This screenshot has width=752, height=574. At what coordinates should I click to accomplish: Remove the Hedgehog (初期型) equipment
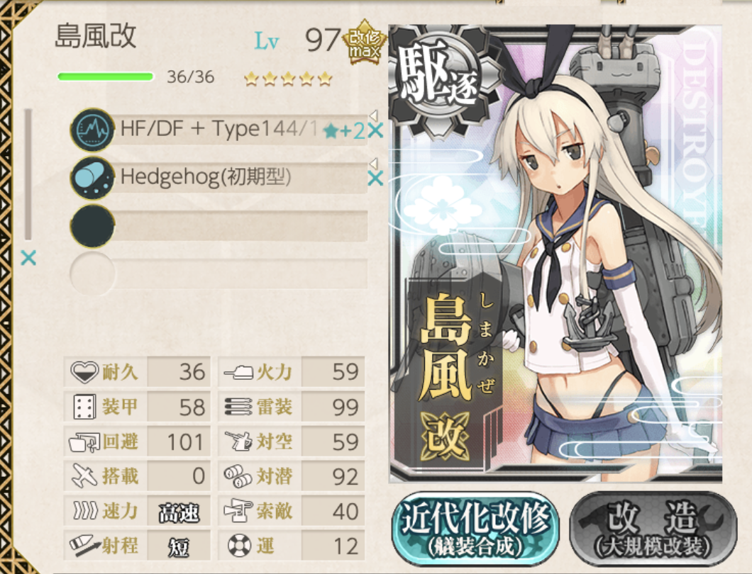click(375, 179)
